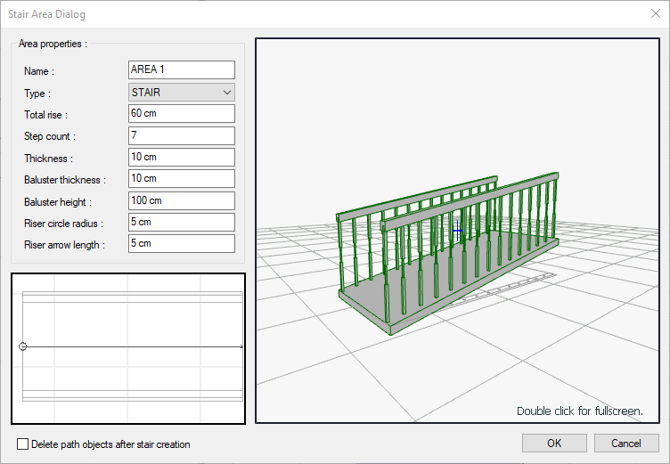Image resolution: width=670 pixels, height=464 pixels.
Task: Focus the Baluster thickness field
Action: (181, 179)
